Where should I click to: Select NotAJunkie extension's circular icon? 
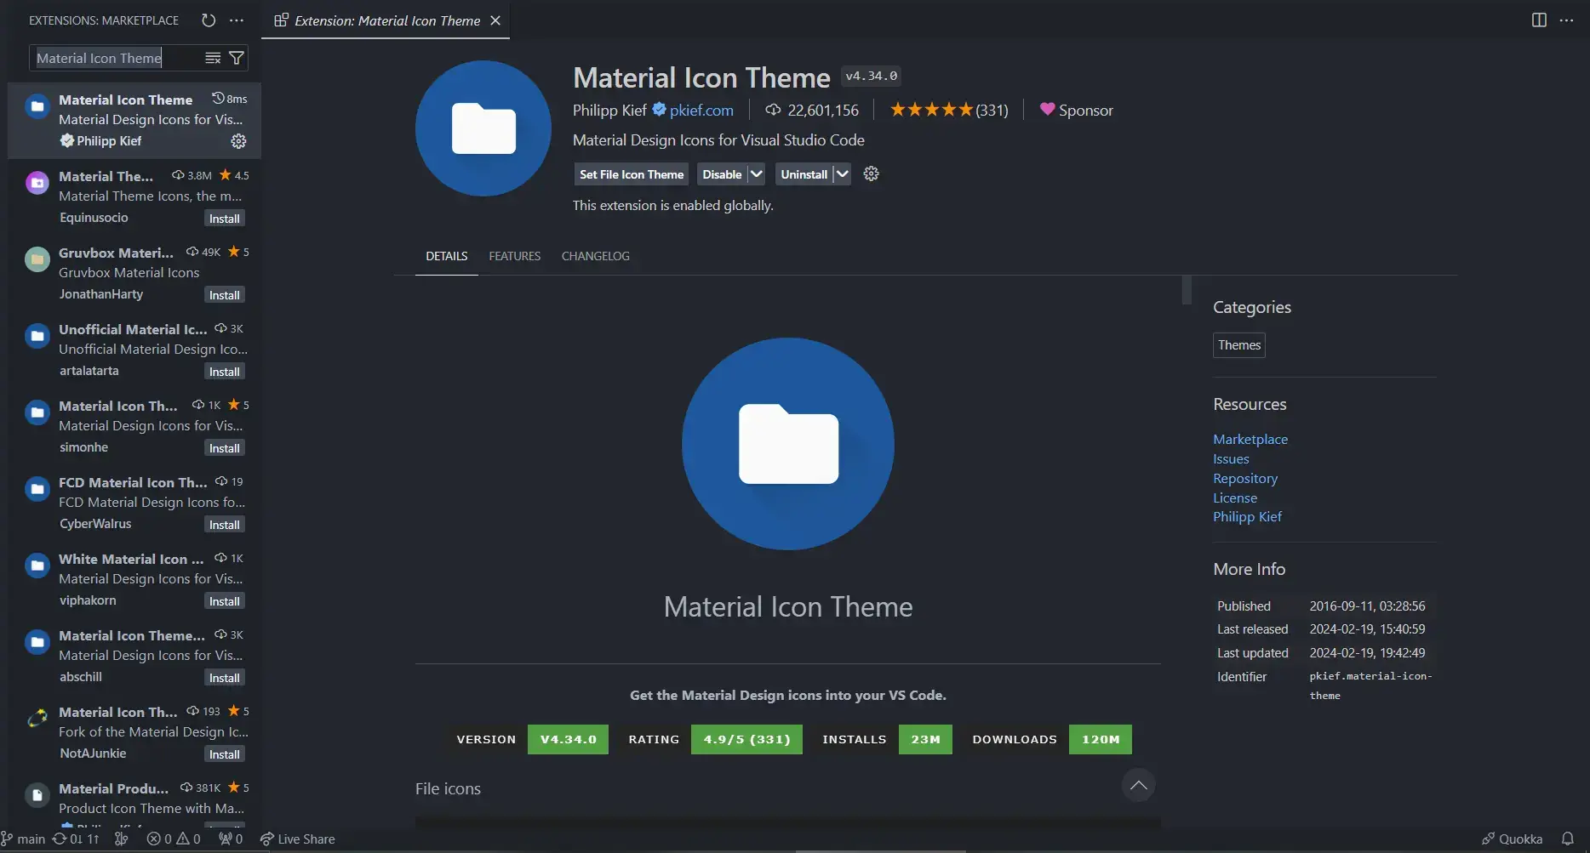(37, 719)
